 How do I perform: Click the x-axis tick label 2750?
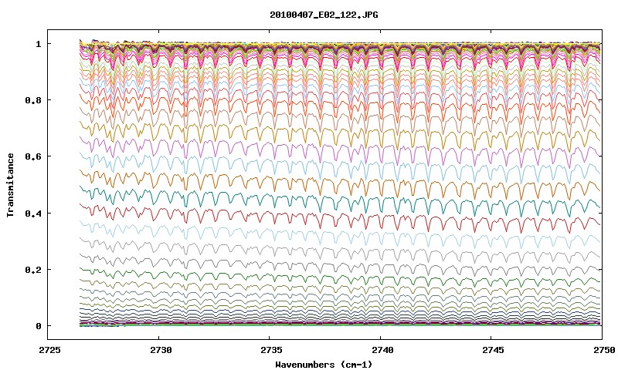tap(604, 349)
